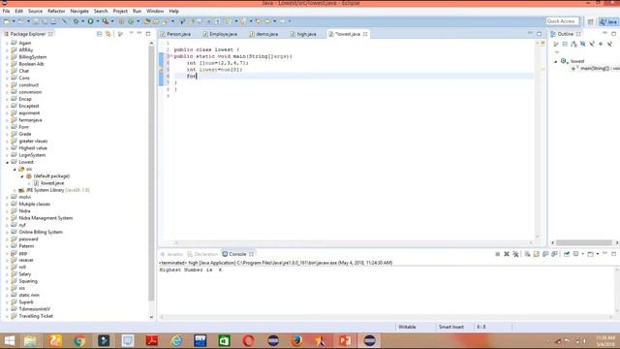
Task: Switch to the demo.java tab
Action: pos(263,34)
